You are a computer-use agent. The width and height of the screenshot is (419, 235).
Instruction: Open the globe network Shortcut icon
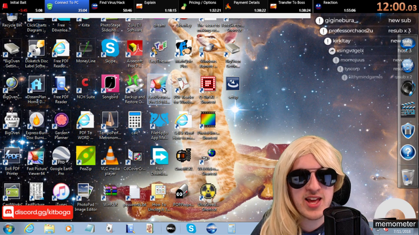208,161
